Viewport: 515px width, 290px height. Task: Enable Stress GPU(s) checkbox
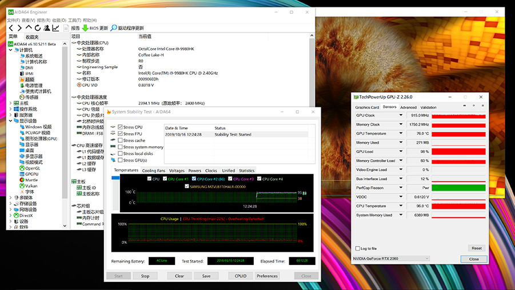pyautogui.click(x=120, y=160)
